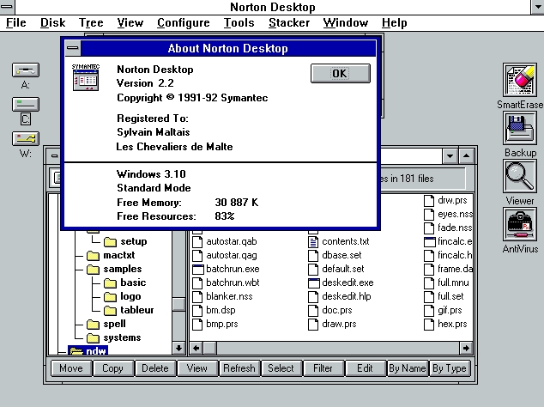Click the tree pane scroll down arrow
The image size is (544, 407).
click(x=178, y=348)
